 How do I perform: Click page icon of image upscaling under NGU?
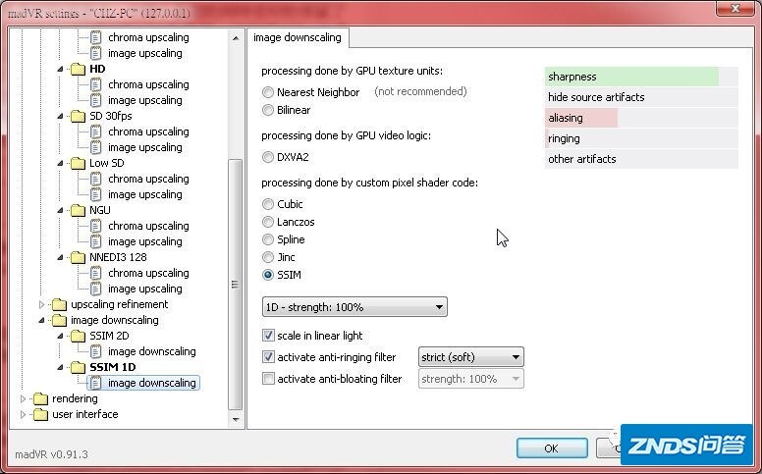pyautogui.click(x=96, y=241)
